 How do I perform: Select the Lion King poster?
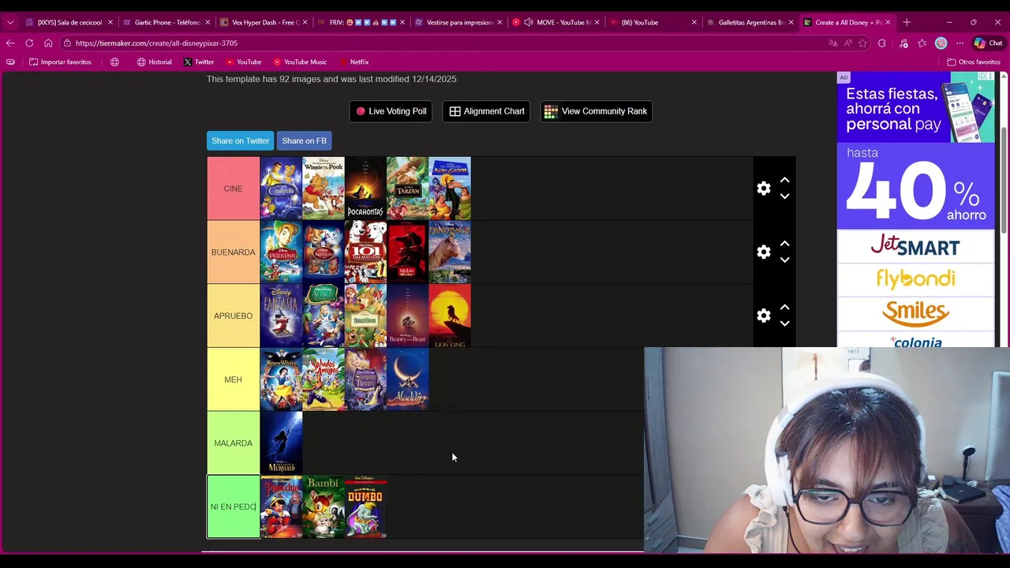[x=450, y=316]
